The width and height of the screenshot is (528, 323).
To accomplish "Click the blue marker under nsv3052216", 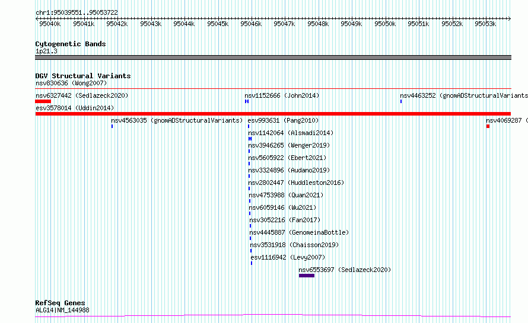I will pos(250,226).
